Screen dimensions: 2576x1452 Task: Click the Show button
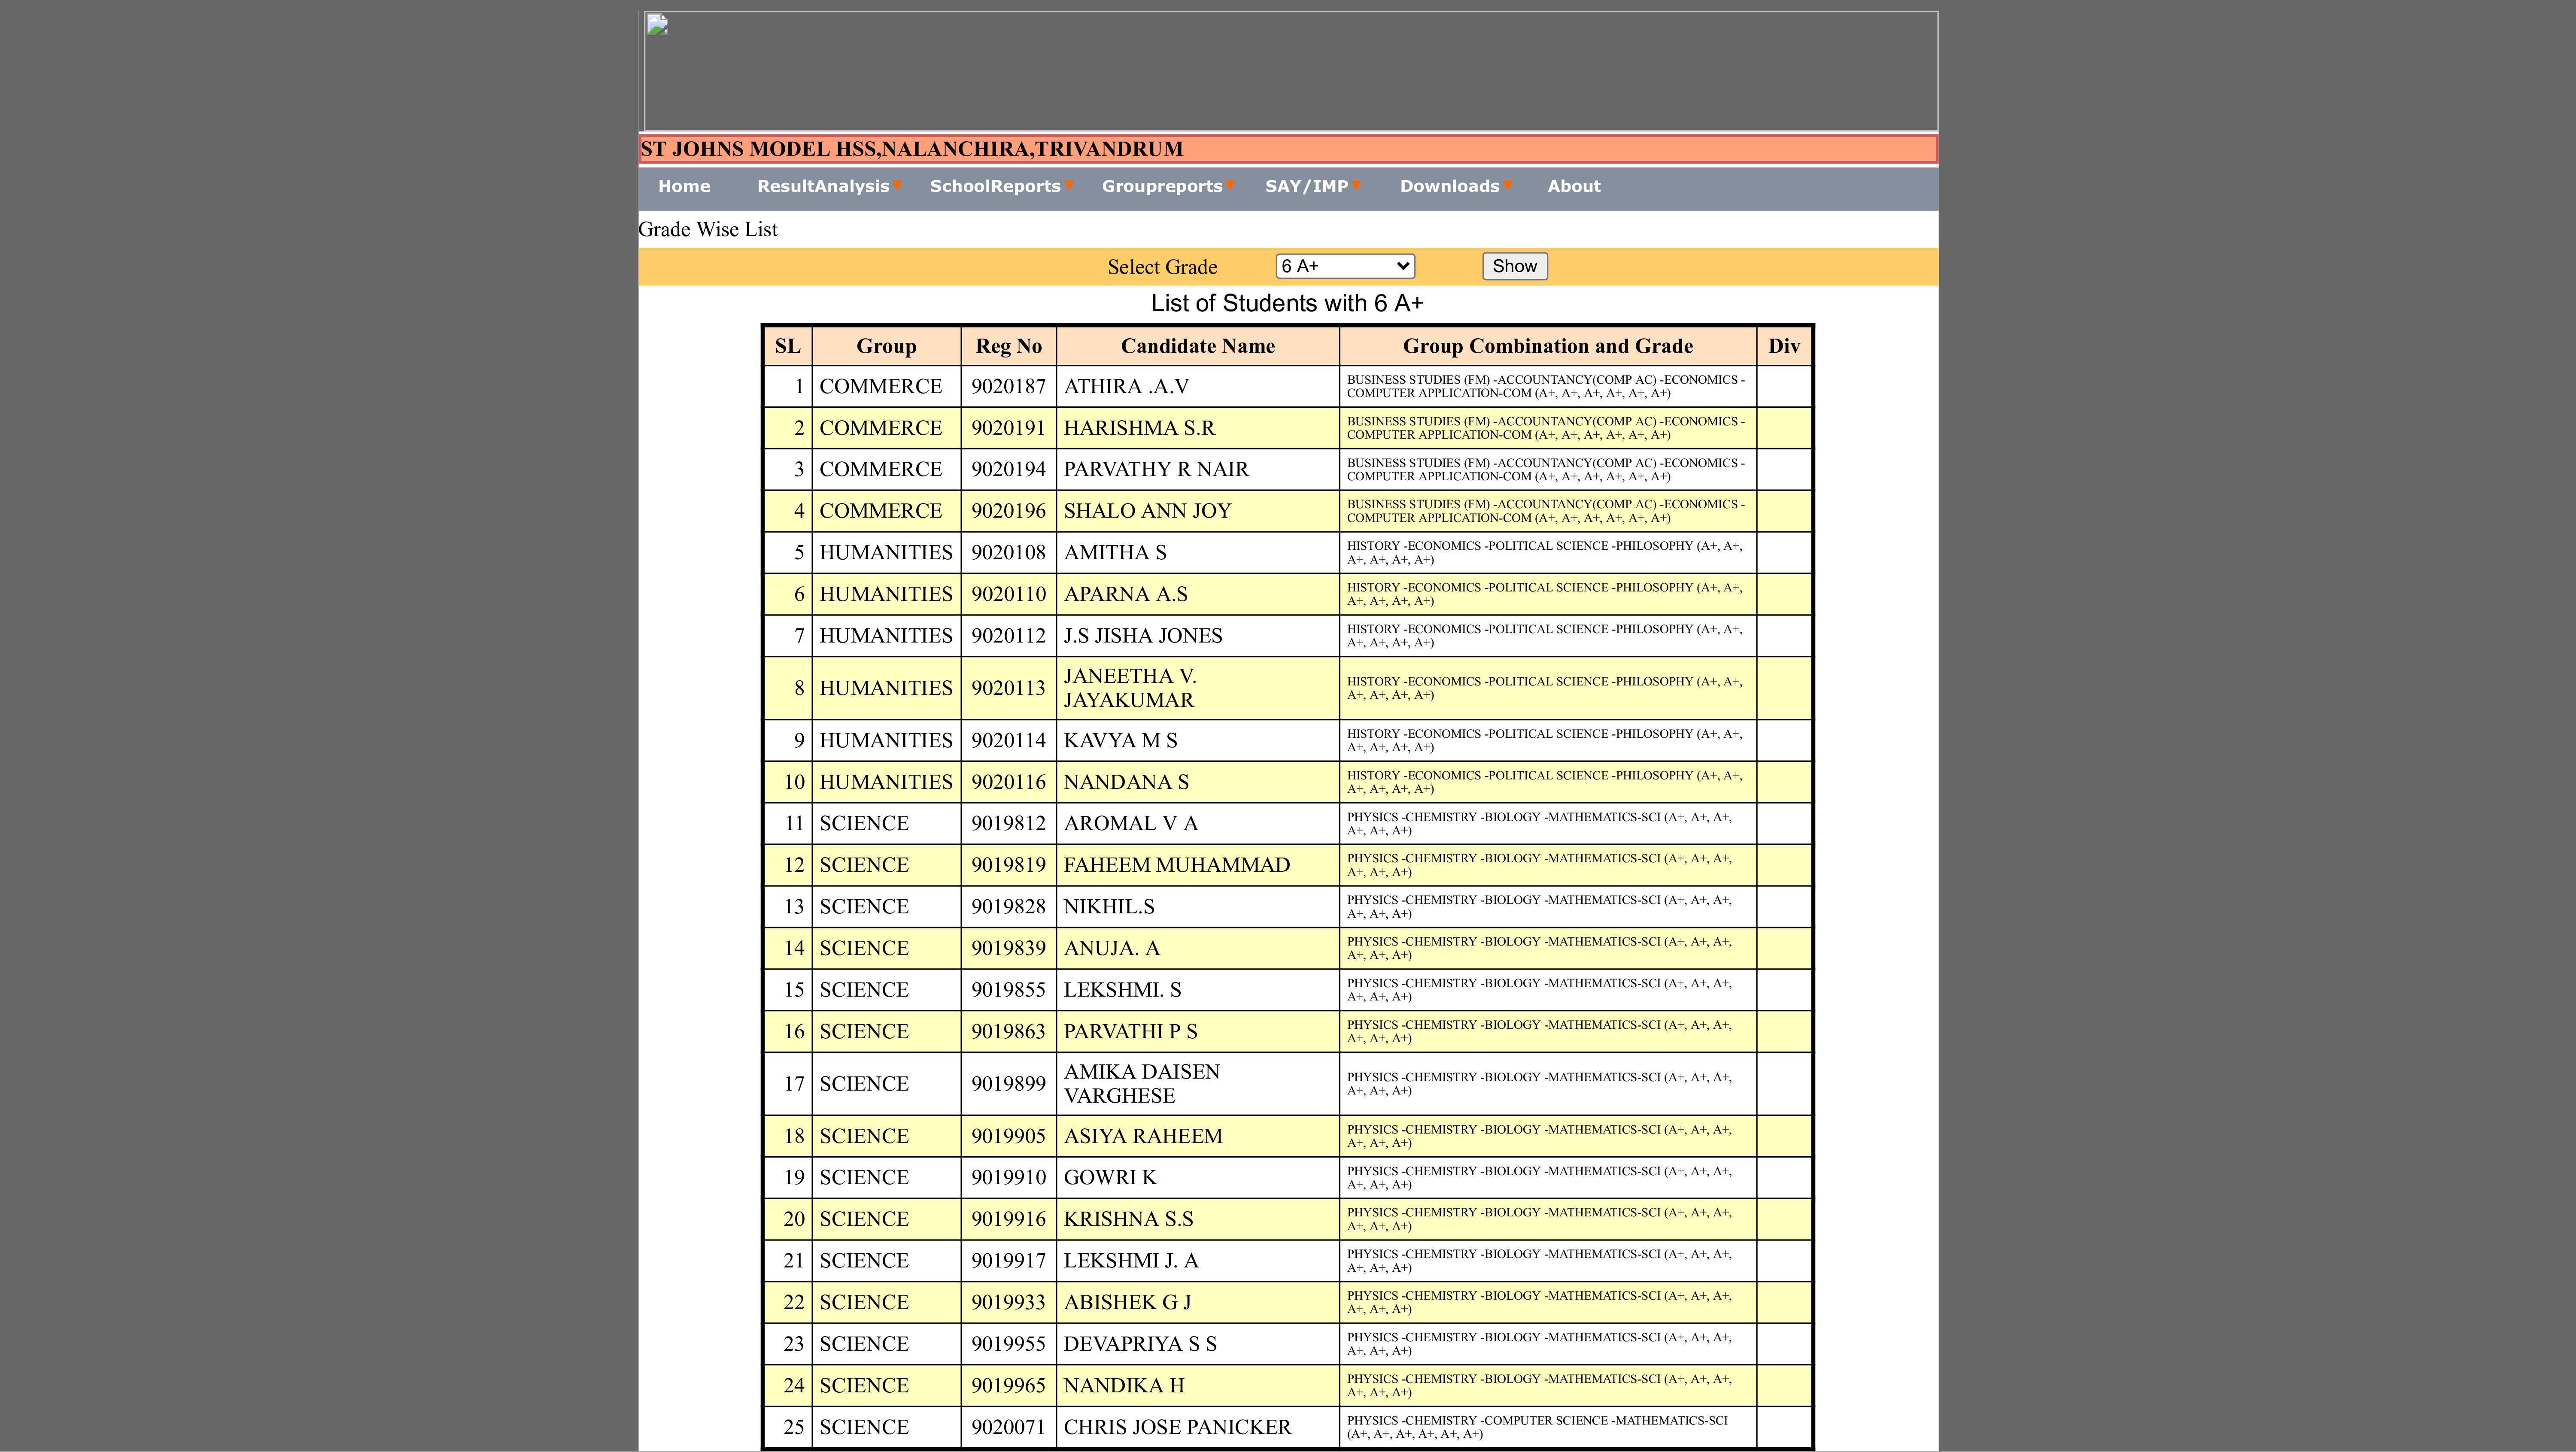coord(1514,266)
